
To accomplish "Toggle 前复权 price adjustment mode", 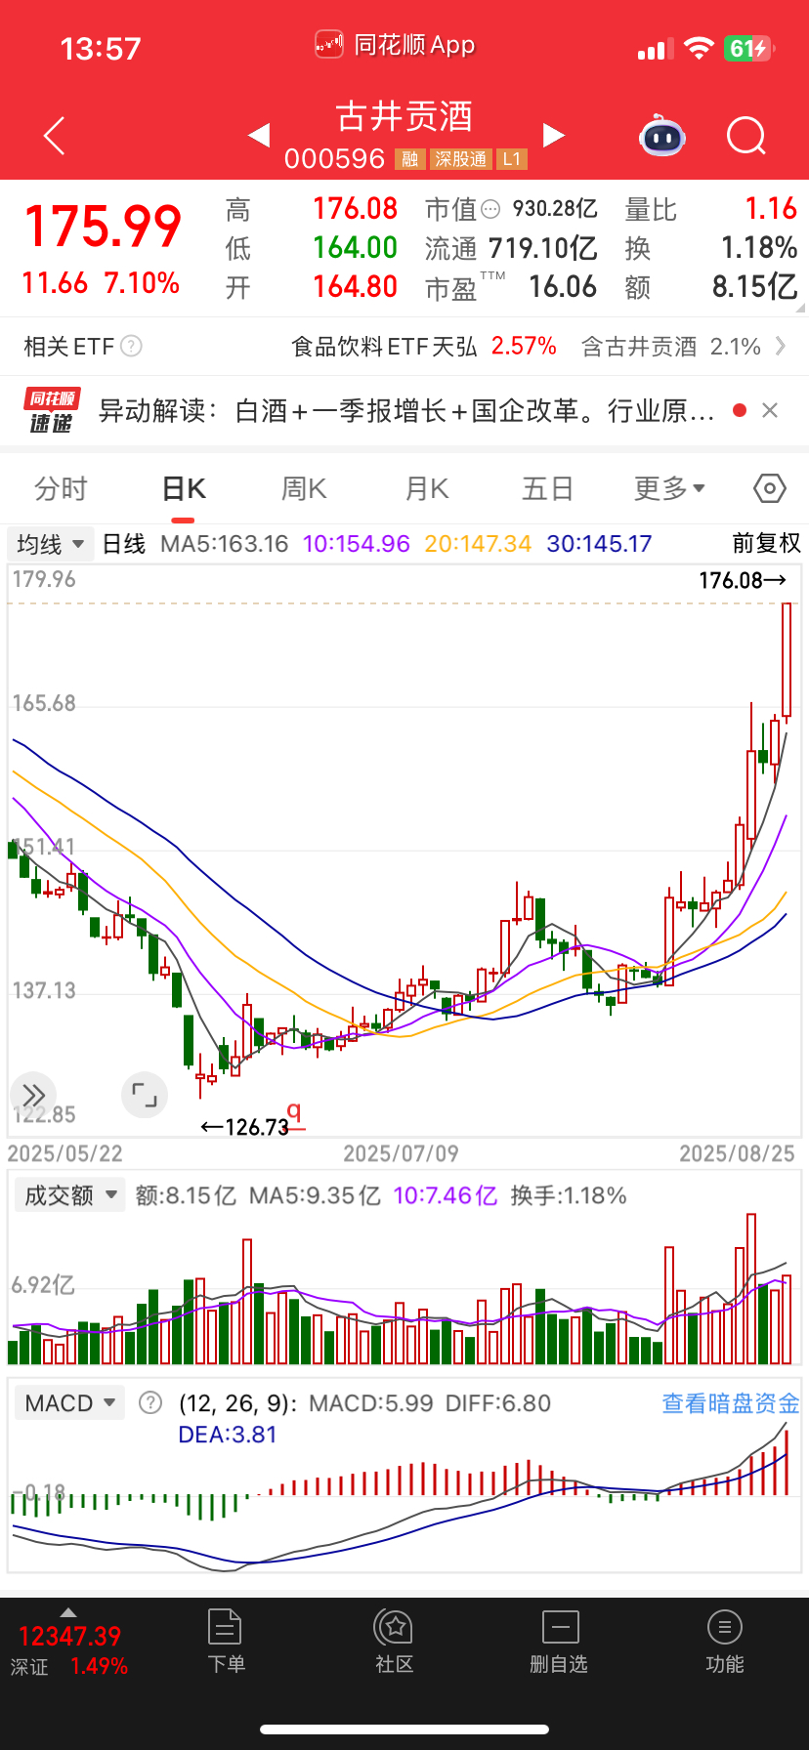I will click(767, 544).
